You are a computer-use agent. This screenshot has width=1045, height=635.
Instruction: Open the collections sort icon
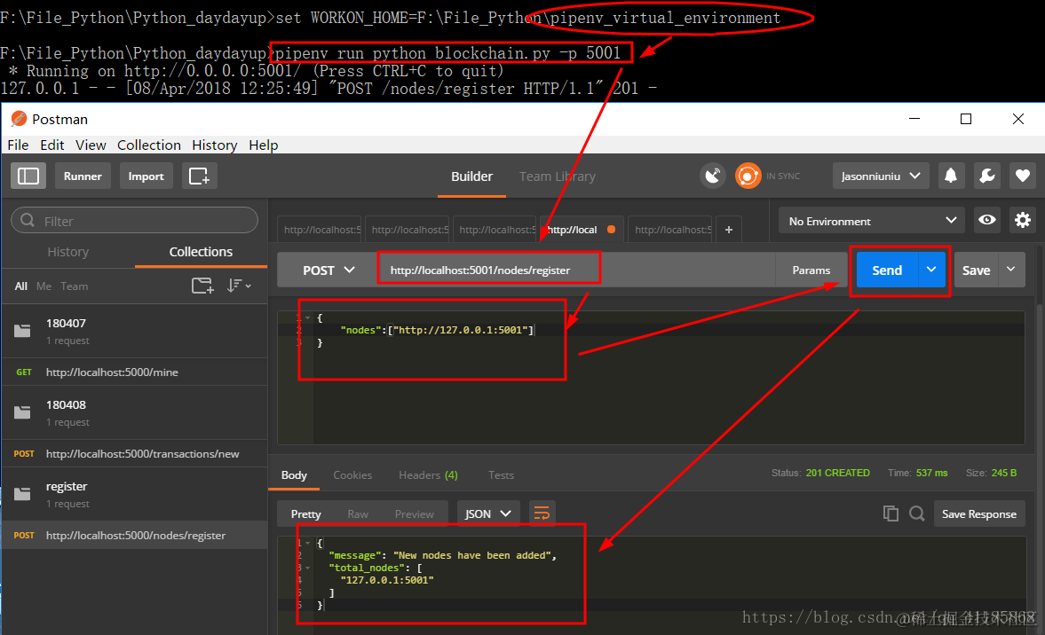[239, 286]
